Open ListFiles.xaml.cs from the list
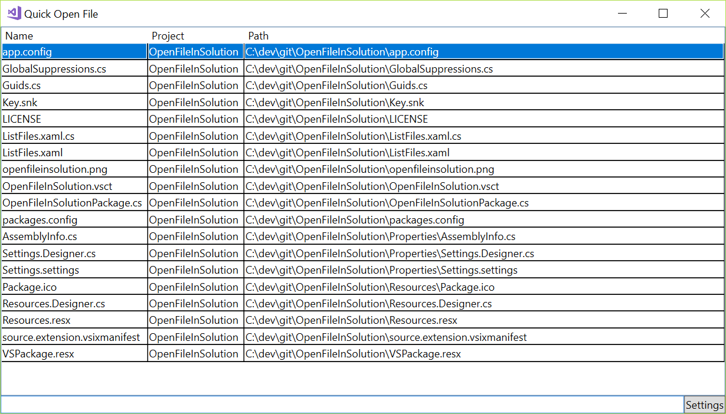The image size is (726, 414). tap(71, 136)
